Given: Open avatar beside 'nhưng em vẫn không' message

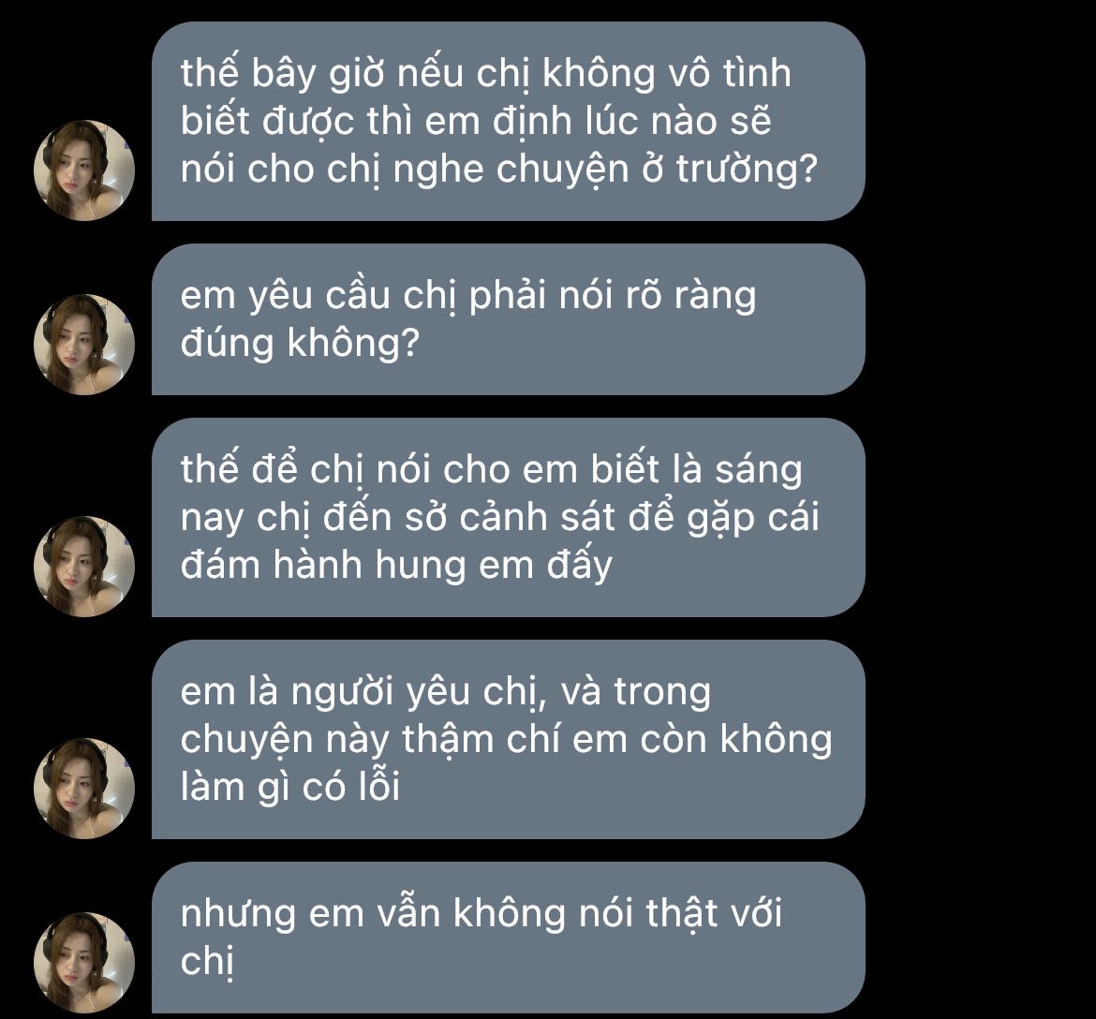Looking at the screenshot, I should 84,963.
